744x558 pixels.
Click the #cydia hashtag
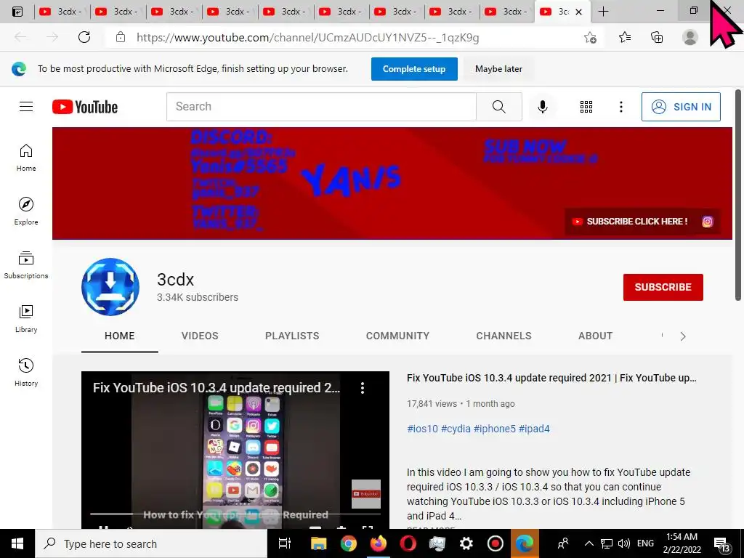[x=456, y=429]
